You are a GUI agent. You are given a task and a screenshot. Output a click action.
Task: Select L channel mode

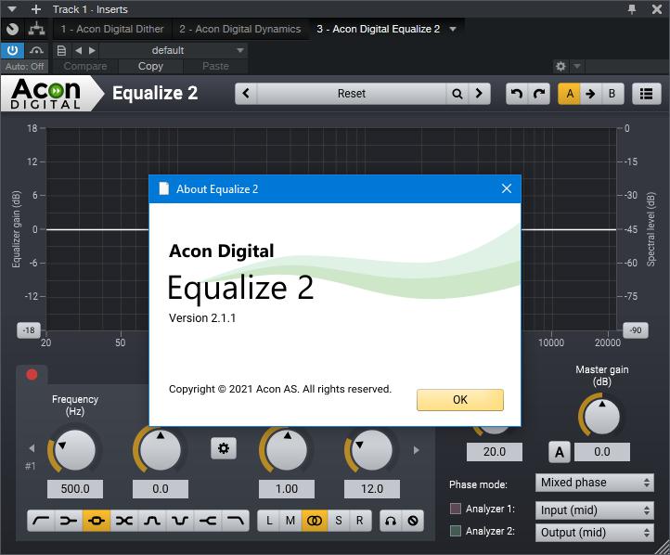point(269,521)
